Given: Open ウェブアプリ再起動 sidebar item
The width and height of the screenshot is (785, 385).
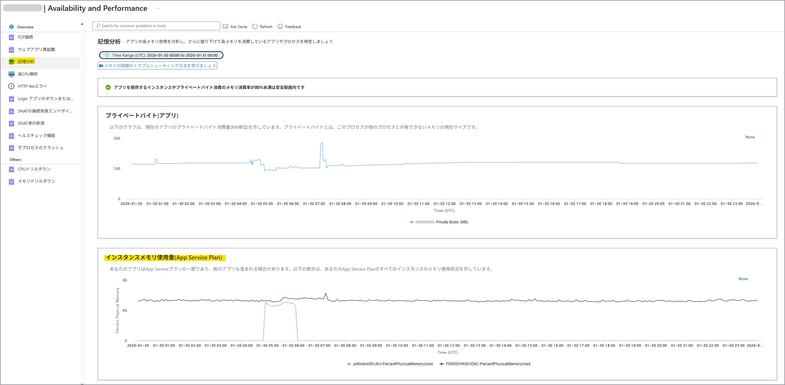Looking at the screenshot, I should [x=36, y=49].
